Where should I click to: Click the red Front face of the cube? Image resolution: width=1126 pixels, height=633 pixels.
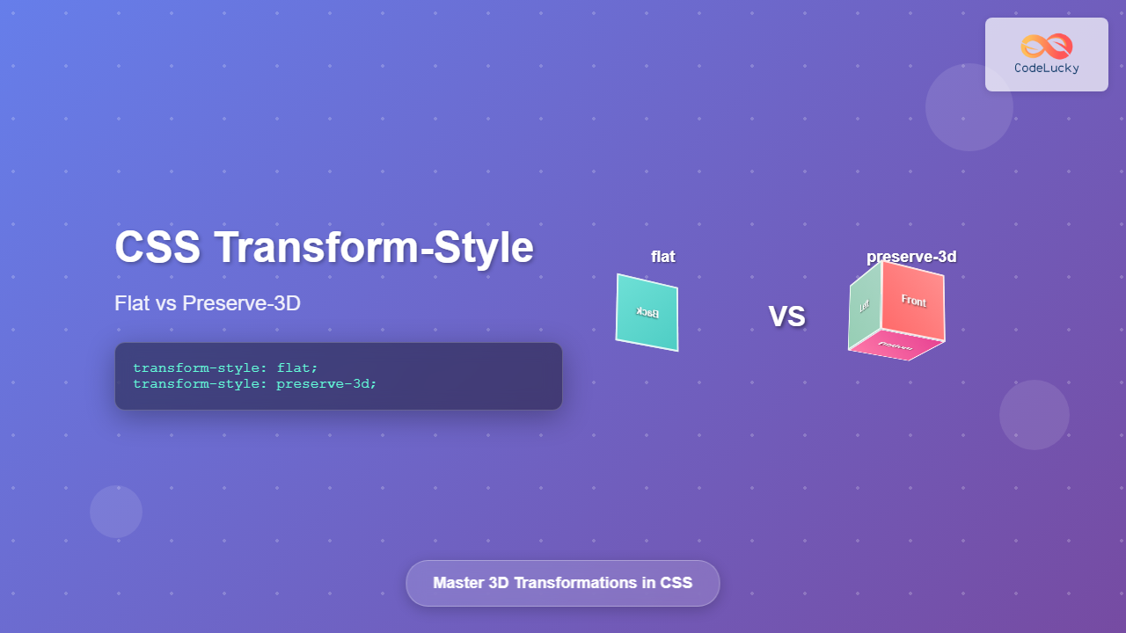click(x=913, y=302)
